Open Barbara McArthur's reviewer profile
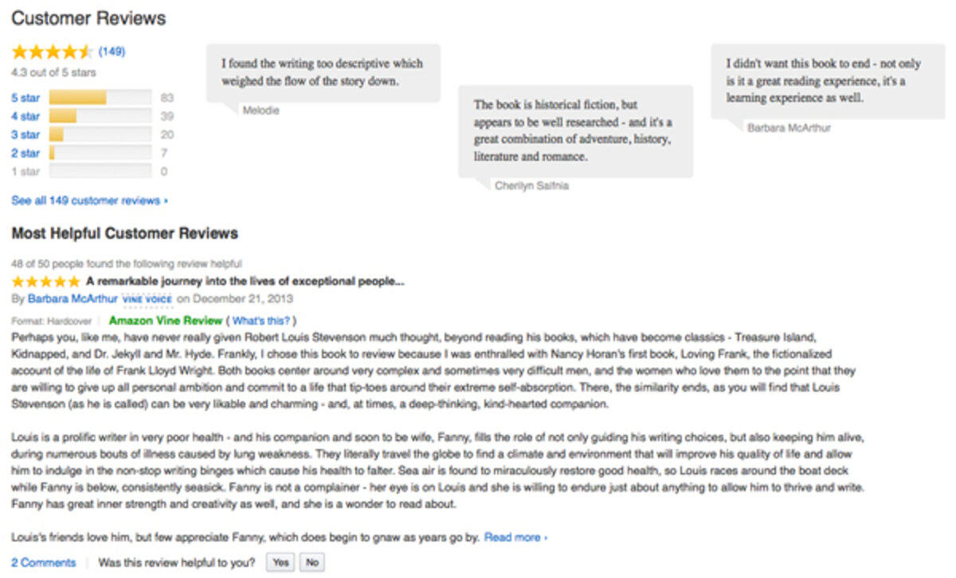The width and height of the screenshot is (956, 578). pyautogui.click(x=72, y=299)
